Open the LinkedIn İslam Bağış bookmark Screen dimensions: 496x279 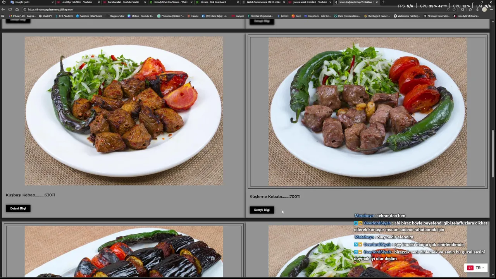point(214,16)
